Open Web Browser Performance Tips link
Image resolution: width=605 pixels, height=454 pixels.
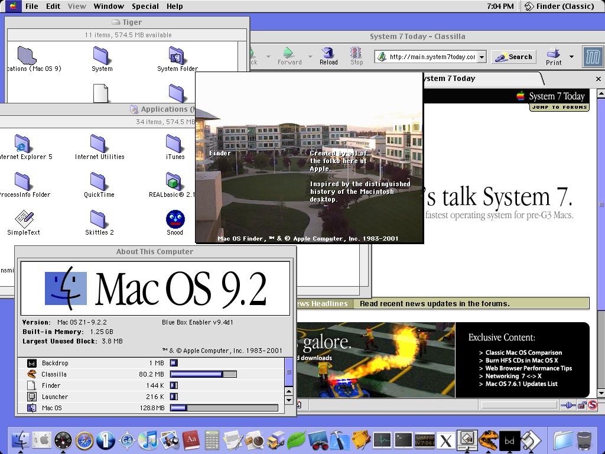(529, 368)
